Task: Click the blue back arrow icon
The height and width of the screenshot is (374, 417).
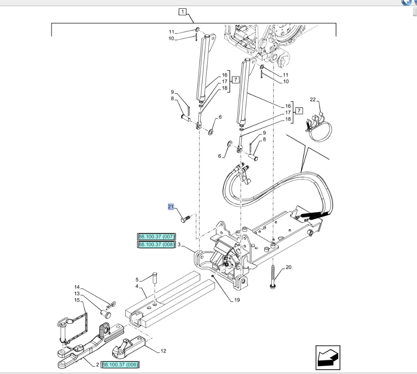Action: pyautogui.click(x=406, y=2)
